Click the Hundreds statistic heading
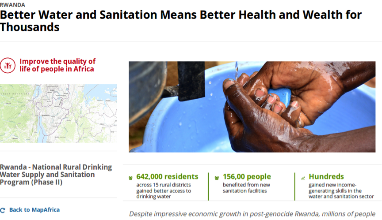Screen dimensions: 382x220 (x=326, y=176)
